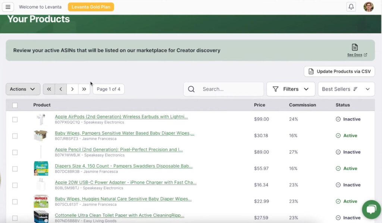The width and height of the screenshot is (382, 223).
Task: Click the $30.18 price for Pampers Baby Wipes
Action: tap(261, 136)
